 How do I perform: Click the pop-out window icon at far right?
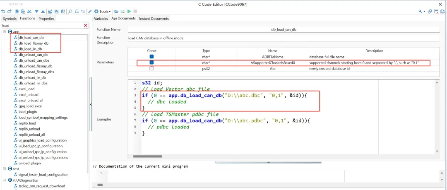tap(443, 12)
